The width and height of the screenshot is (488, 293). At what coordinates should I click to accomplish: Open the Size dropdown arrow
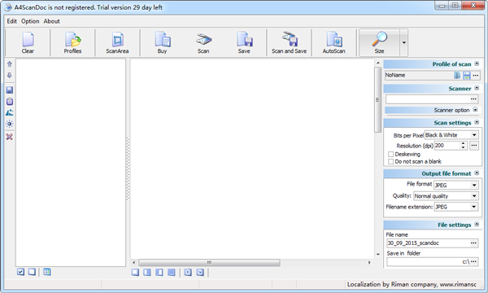[404, 42]
